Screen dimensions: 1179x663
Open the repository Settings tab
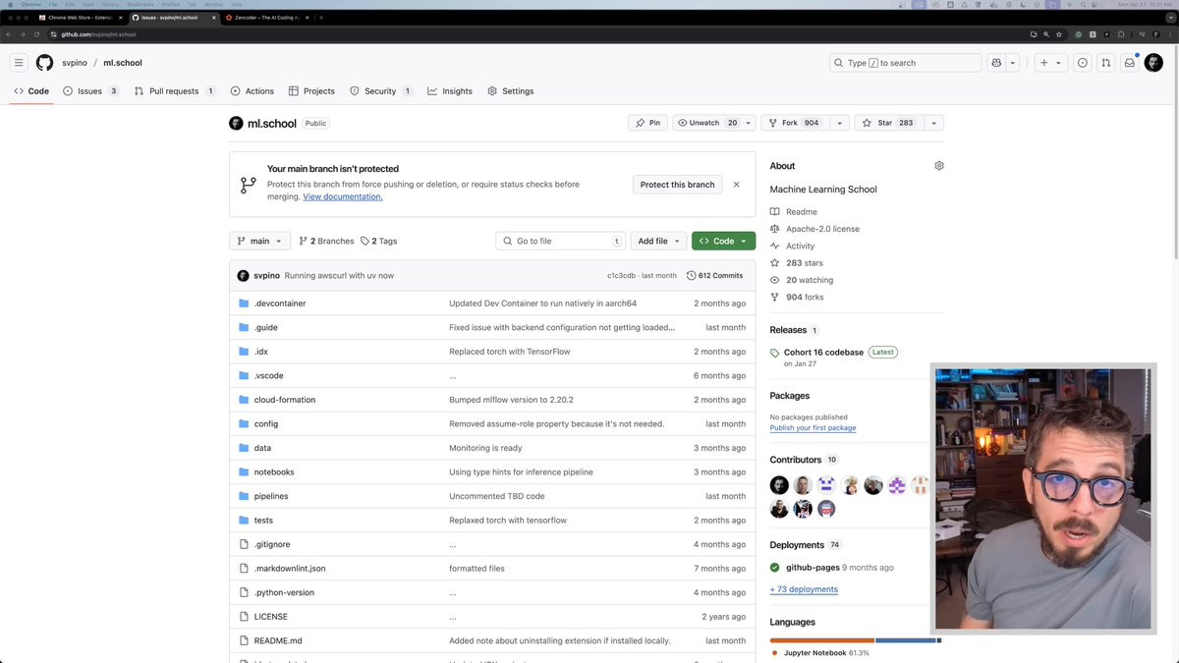tap(511, 91)
